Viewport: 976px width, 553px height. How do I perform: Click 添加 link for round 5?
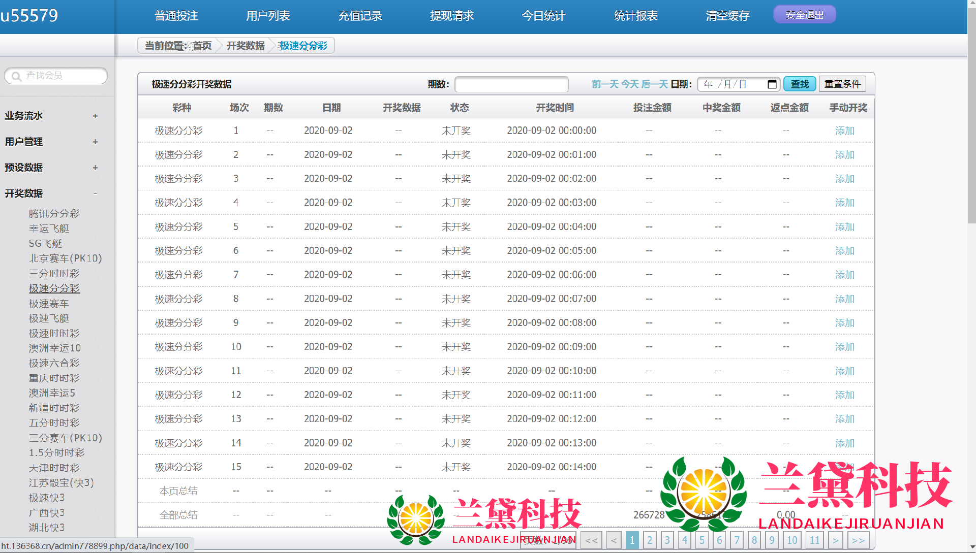tap(844, 227)
